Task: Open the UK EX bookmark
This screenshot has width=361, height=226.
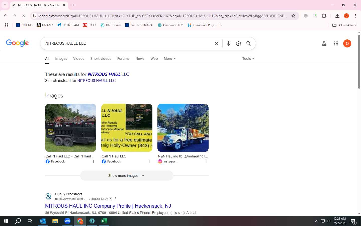Action: [x=90, y=25]
